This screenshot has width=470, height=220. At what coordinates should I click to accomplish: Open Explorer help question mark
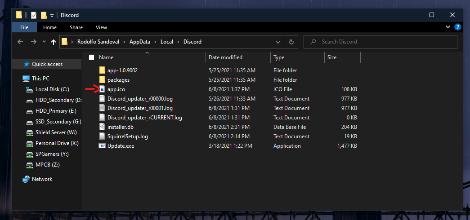click(x=458, y=27)
